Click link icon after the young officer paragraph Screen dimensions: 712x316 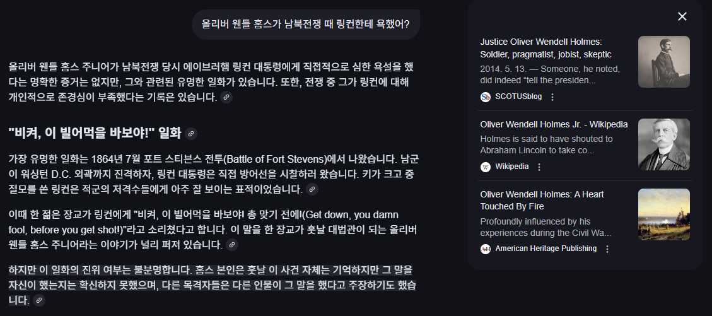pos(232,245)
